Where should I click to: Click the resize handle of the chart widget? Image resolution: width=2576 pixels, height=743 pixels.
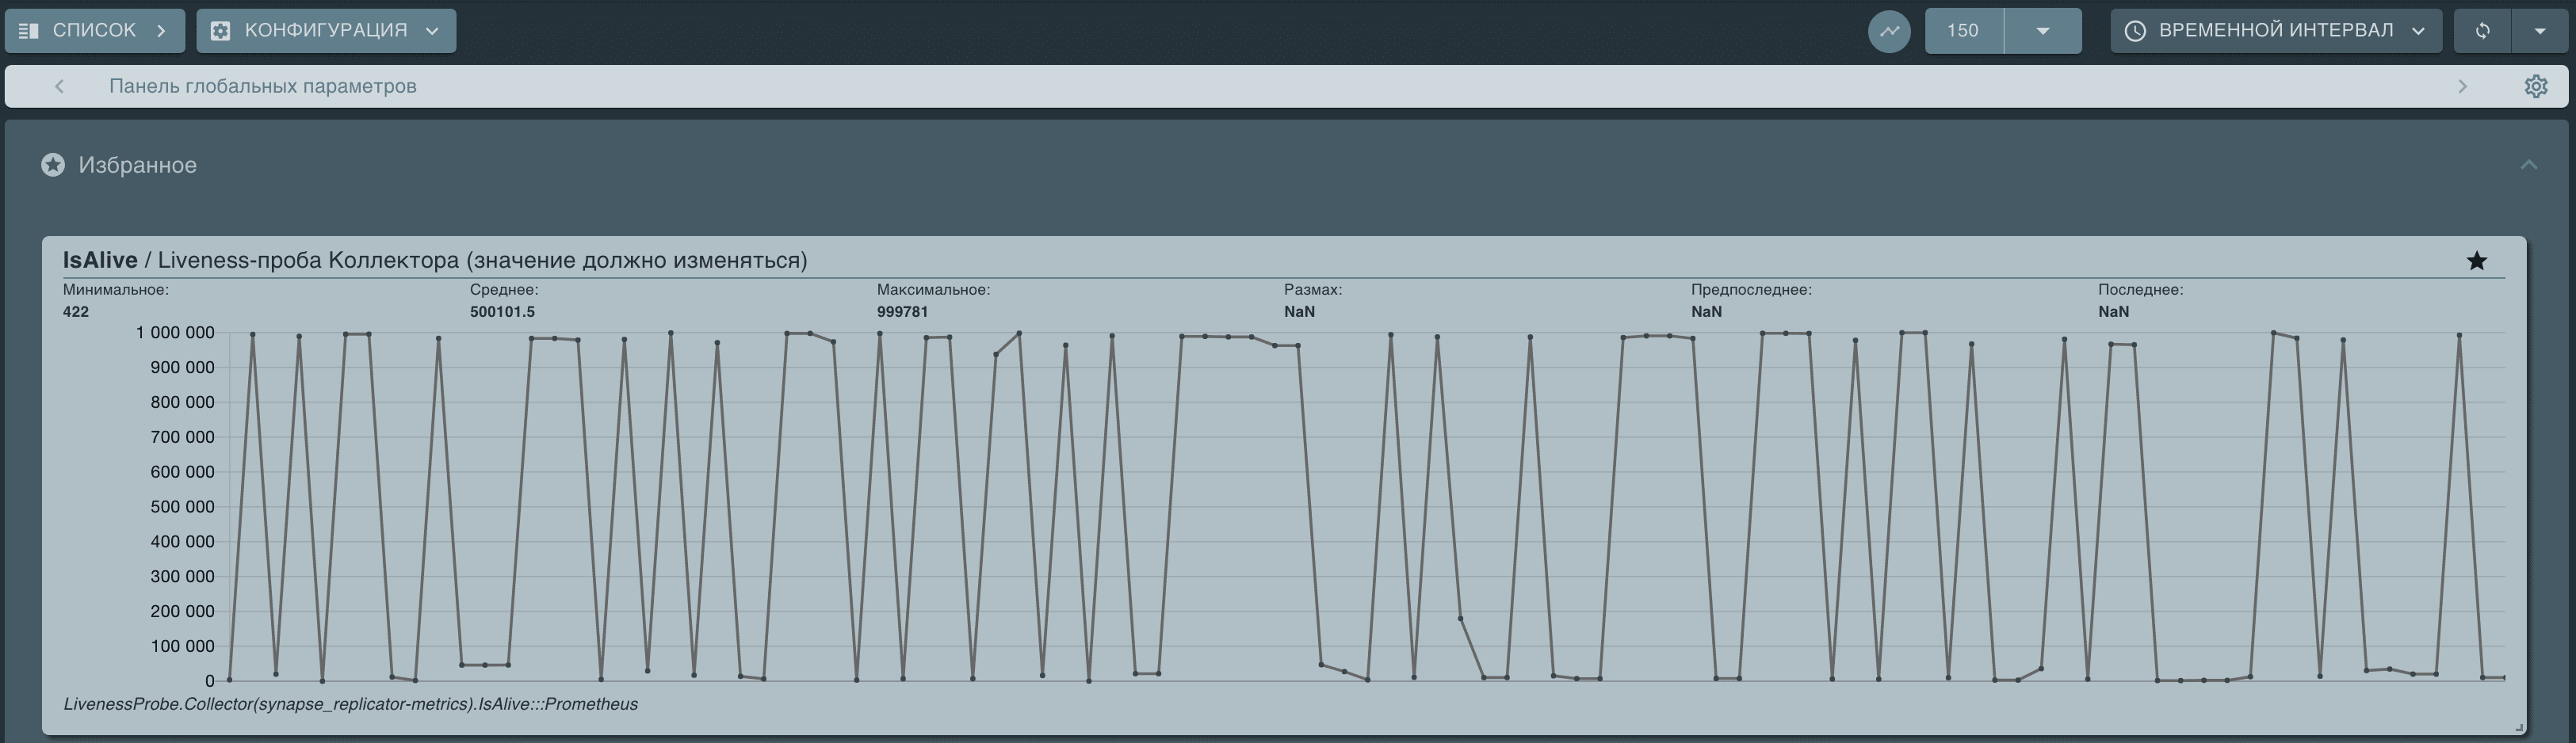(x=2518, y=727)
